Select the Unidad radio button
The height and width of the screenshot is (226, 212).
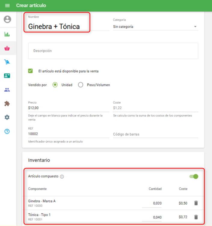coord(55,85)
